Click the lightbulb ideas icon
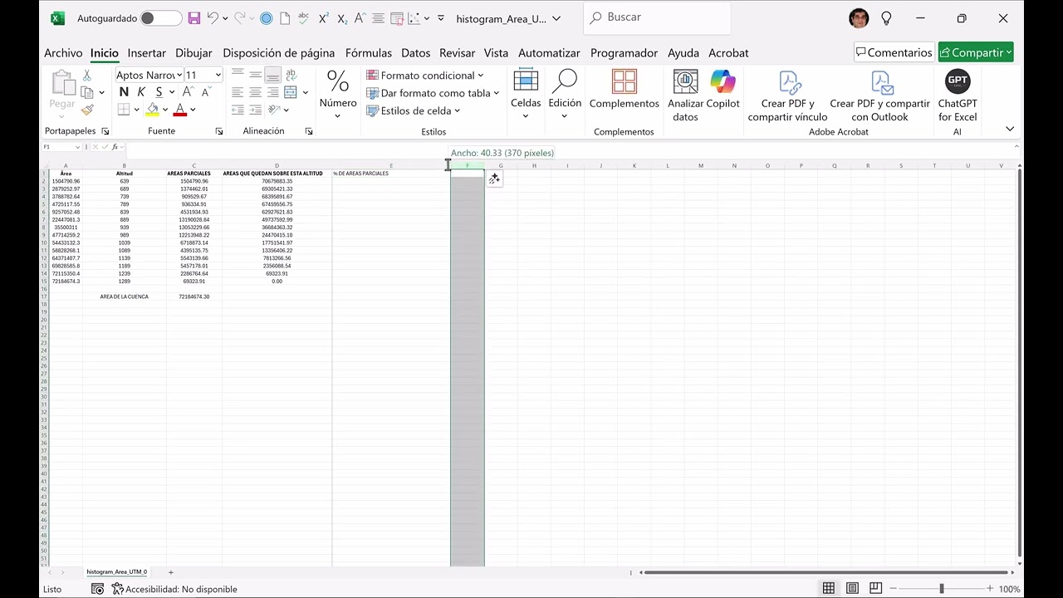The width and height of the screenshot is (1063, 598). (886, 18)
